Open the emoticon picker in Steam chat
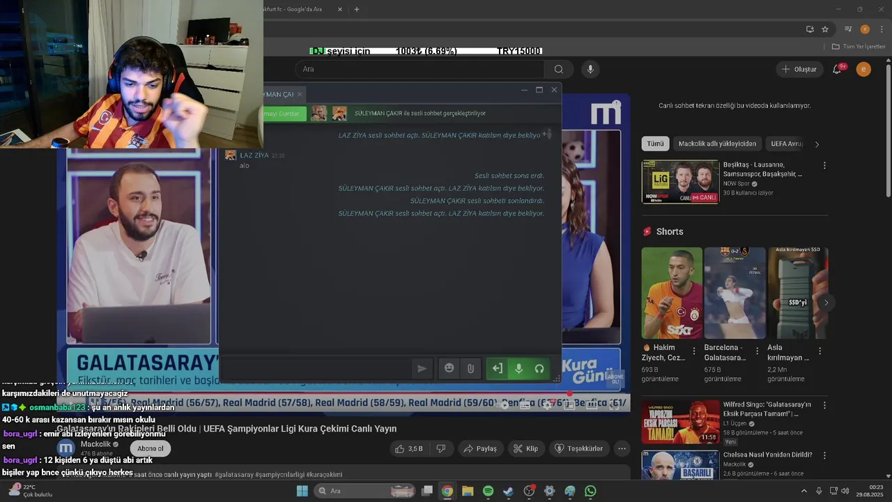 tap(449, 368)
